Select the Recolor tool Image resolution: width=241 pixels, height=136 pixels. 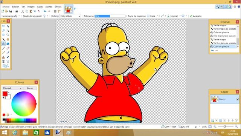(8, 57)
